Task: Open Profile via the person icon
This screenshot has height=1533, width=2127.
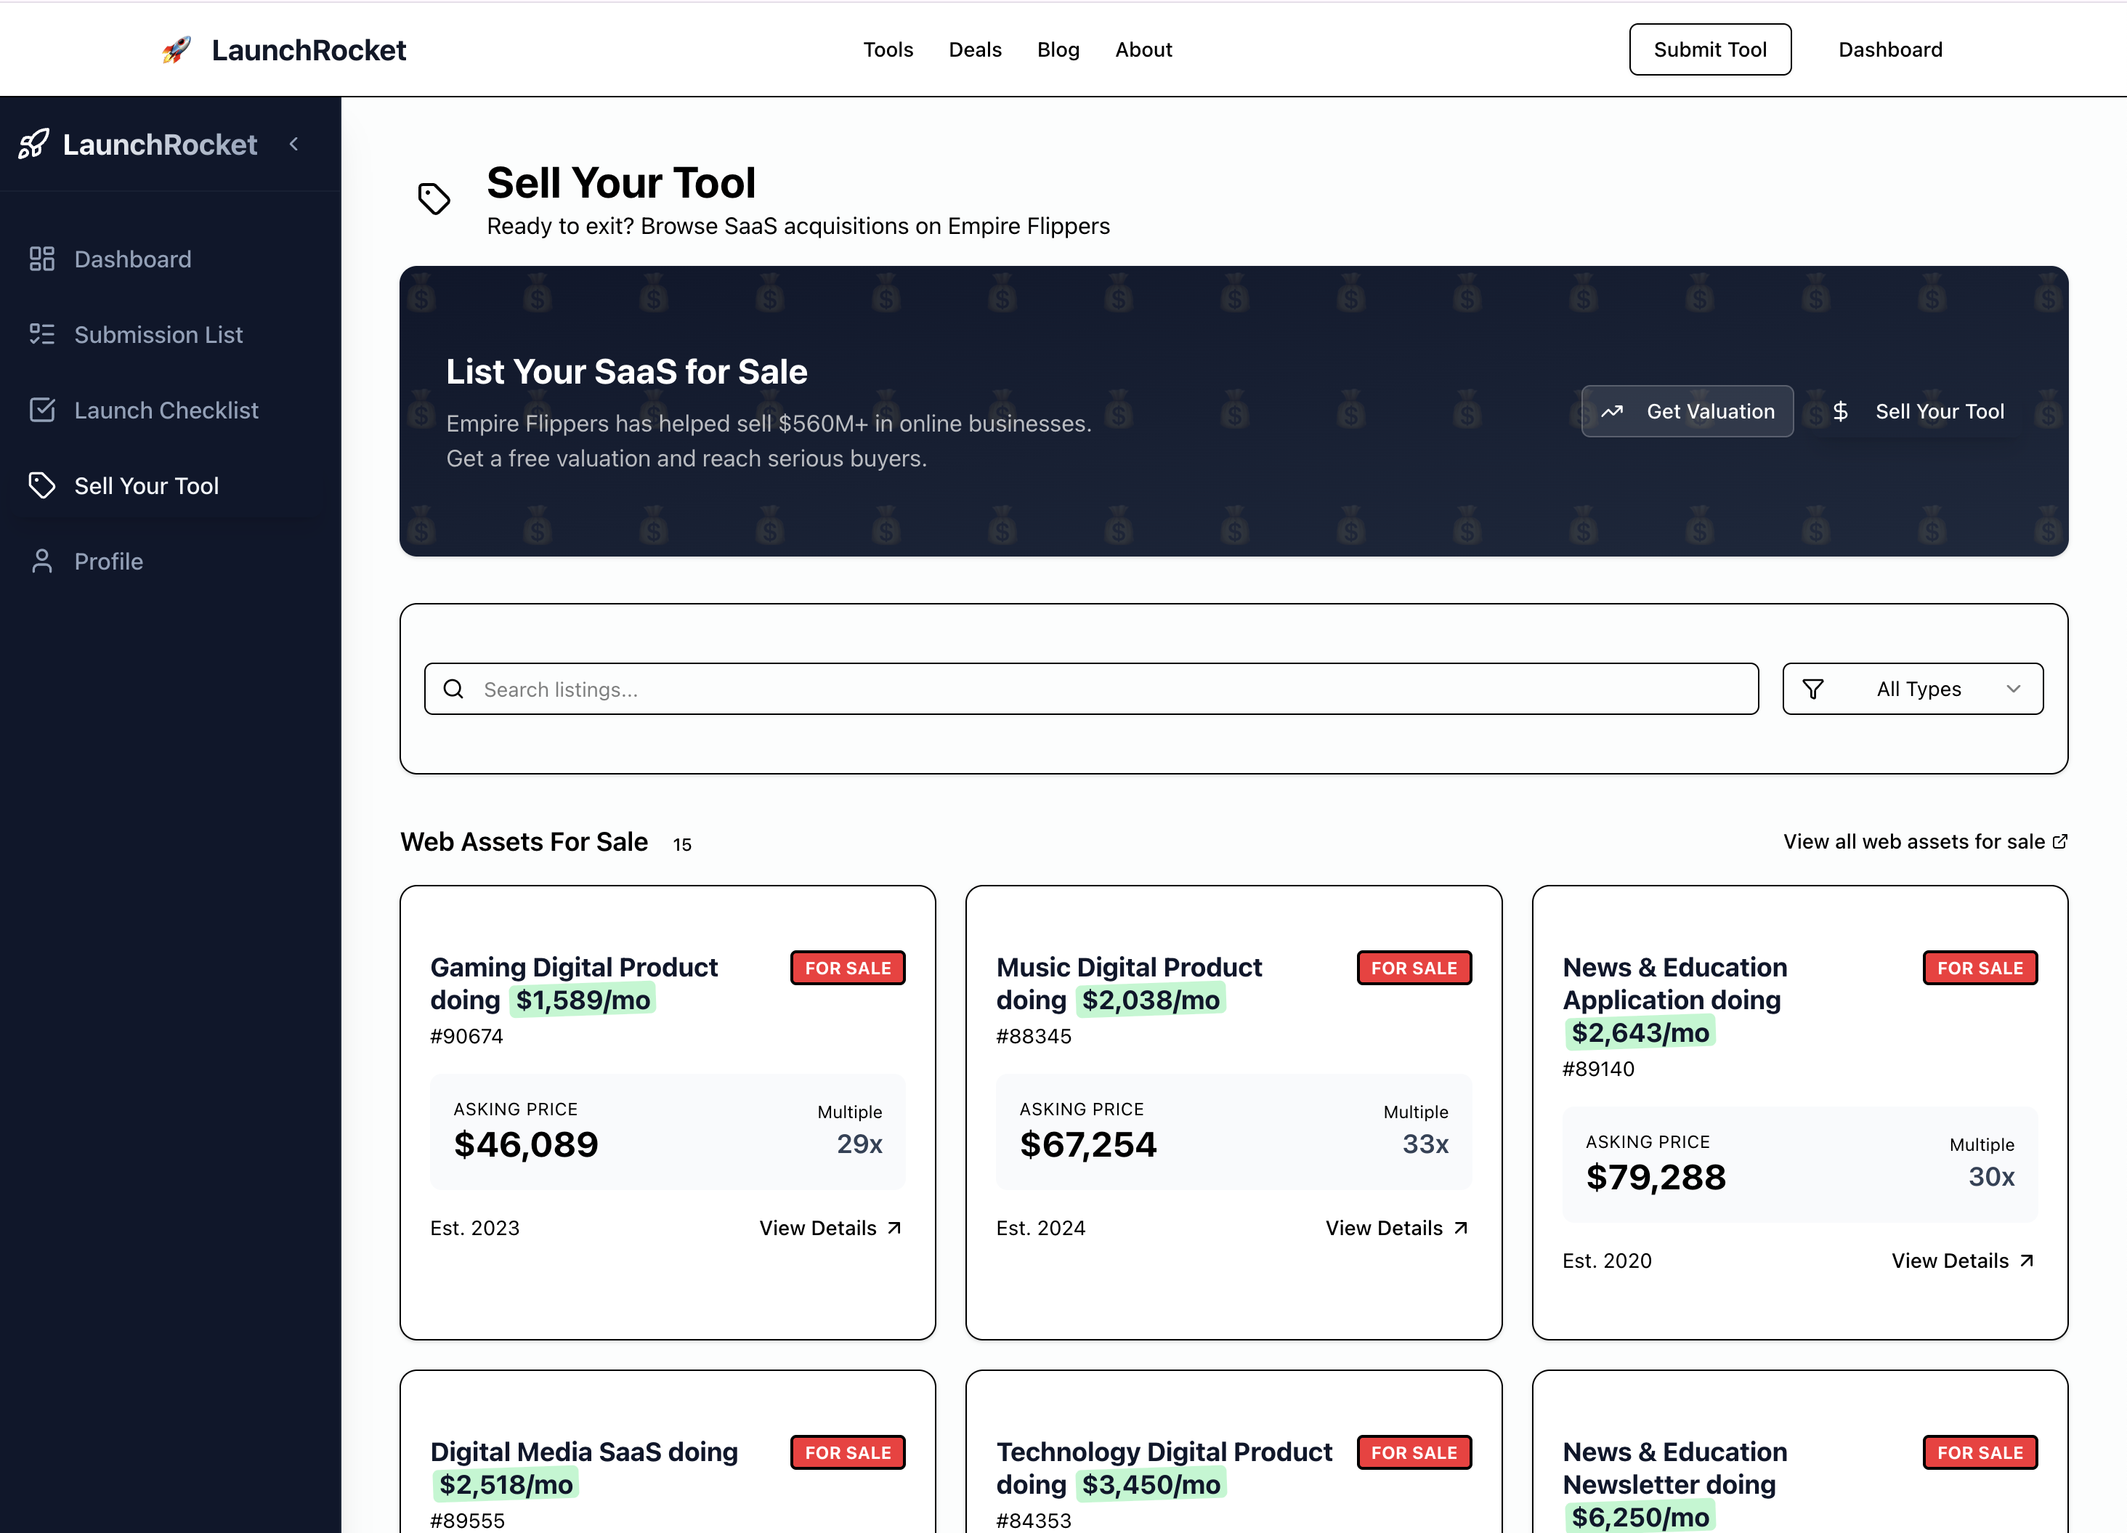Action: coord(41,560)
